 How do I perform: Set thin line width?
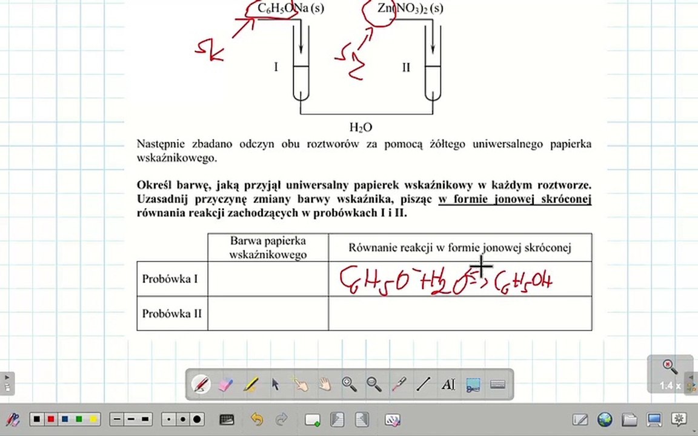pos(117,419)
